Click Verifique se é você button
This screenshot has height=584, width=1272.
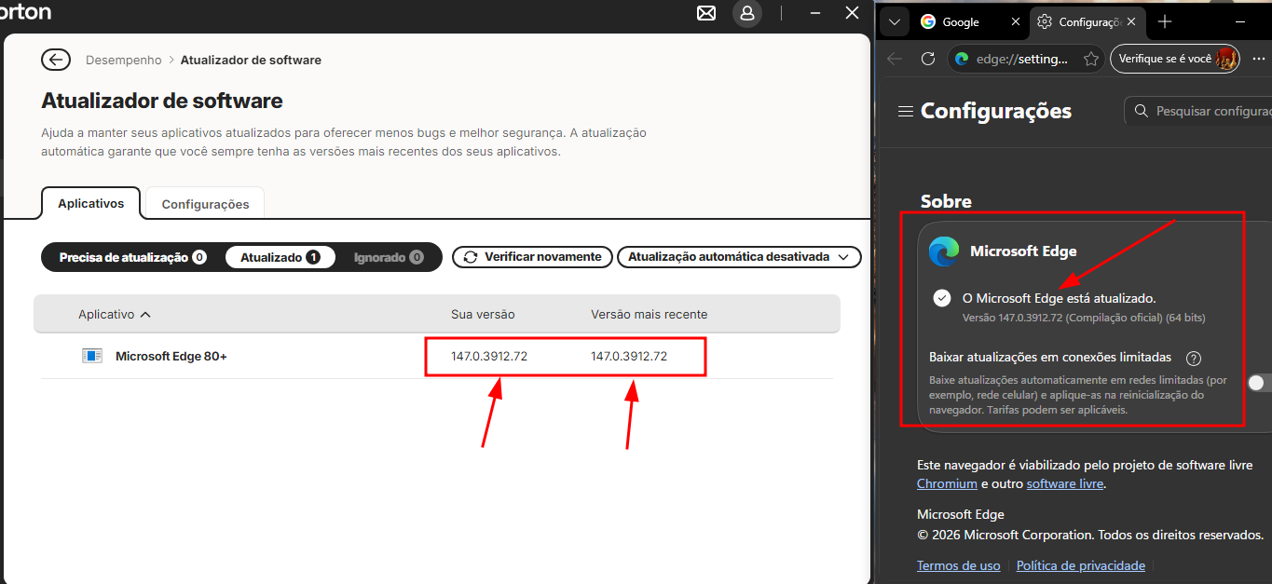(1175, 59)
